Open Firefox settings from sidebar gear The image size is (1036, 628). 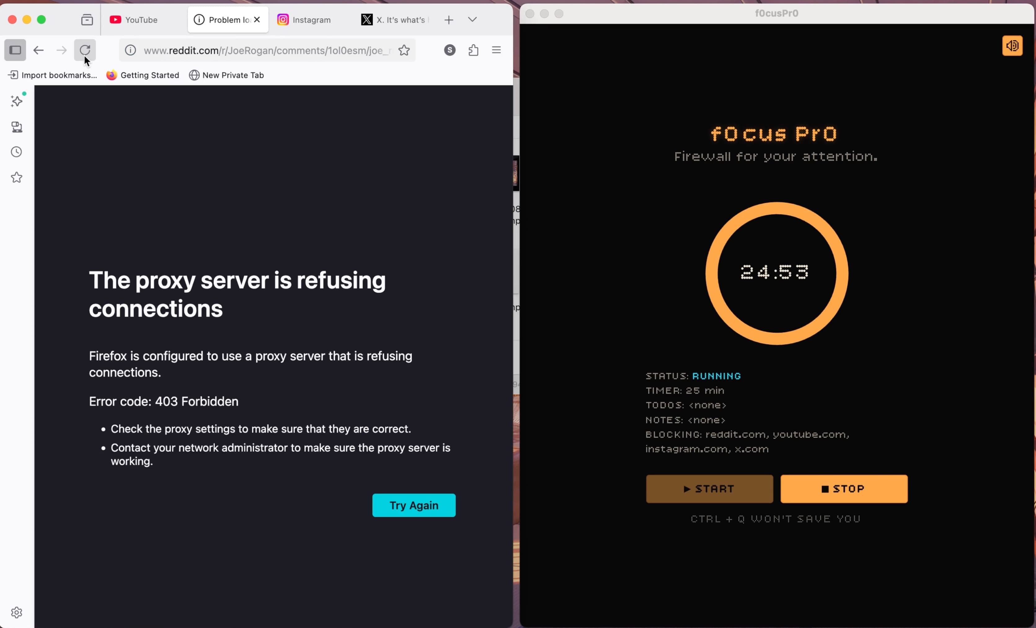(x=16, y=613)
